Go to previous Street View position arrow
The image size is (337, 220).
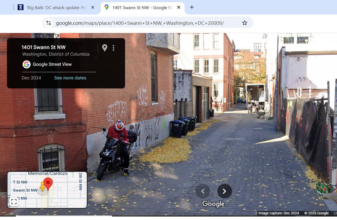coord(203,191)
